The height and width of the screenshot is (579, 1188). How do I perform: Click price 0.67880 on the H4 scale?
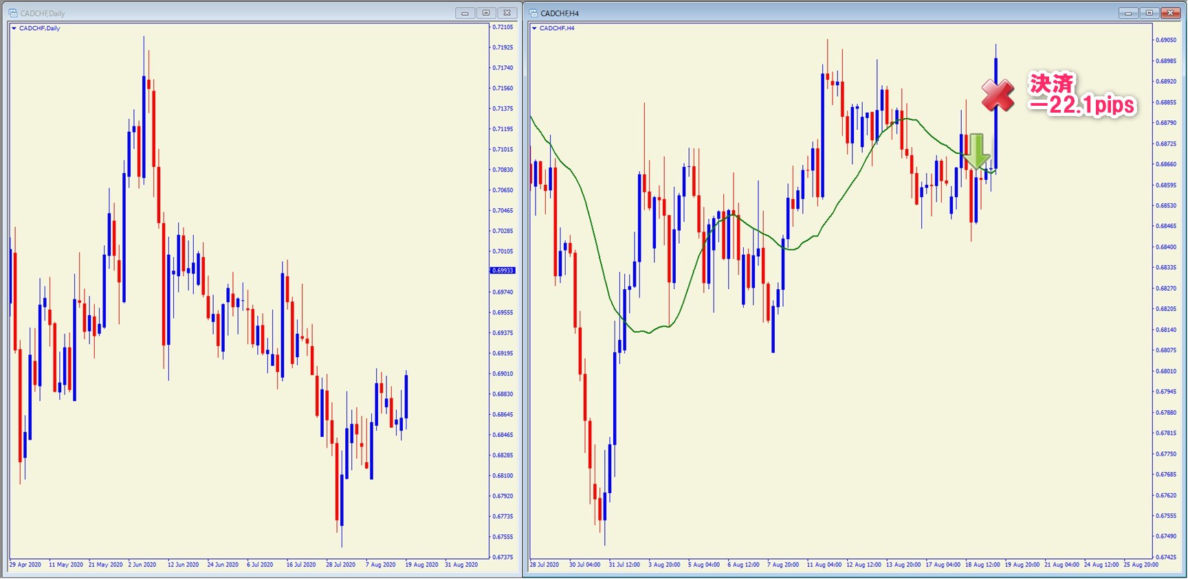pyautogui.click(x=1166, y=413)
